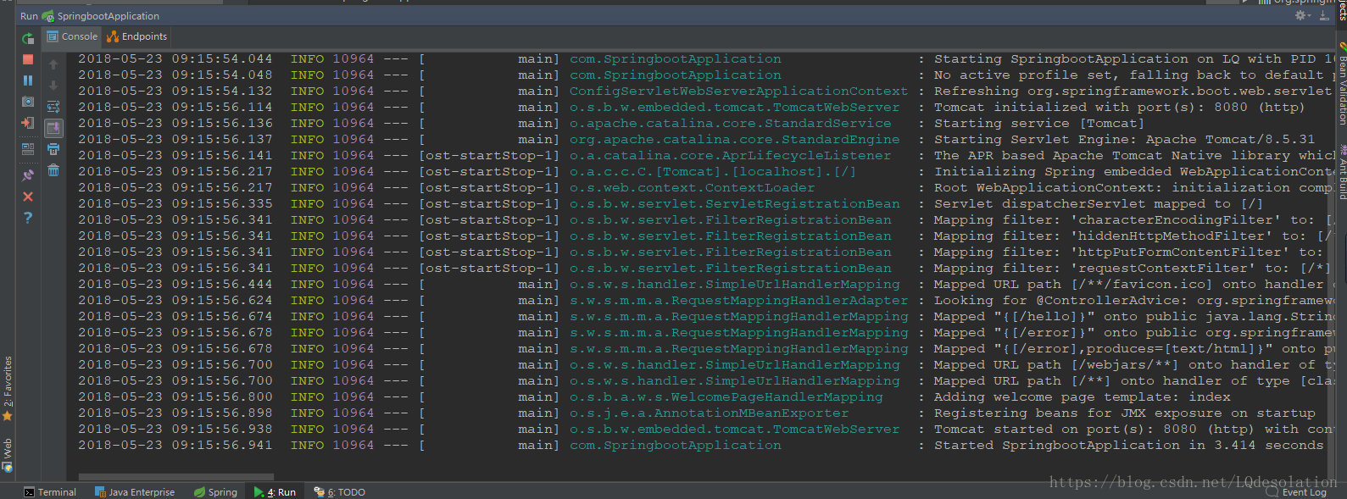1347x499 pixels.
Task: Open the Java Enterprise tool window
Action: tap(135, 492)
